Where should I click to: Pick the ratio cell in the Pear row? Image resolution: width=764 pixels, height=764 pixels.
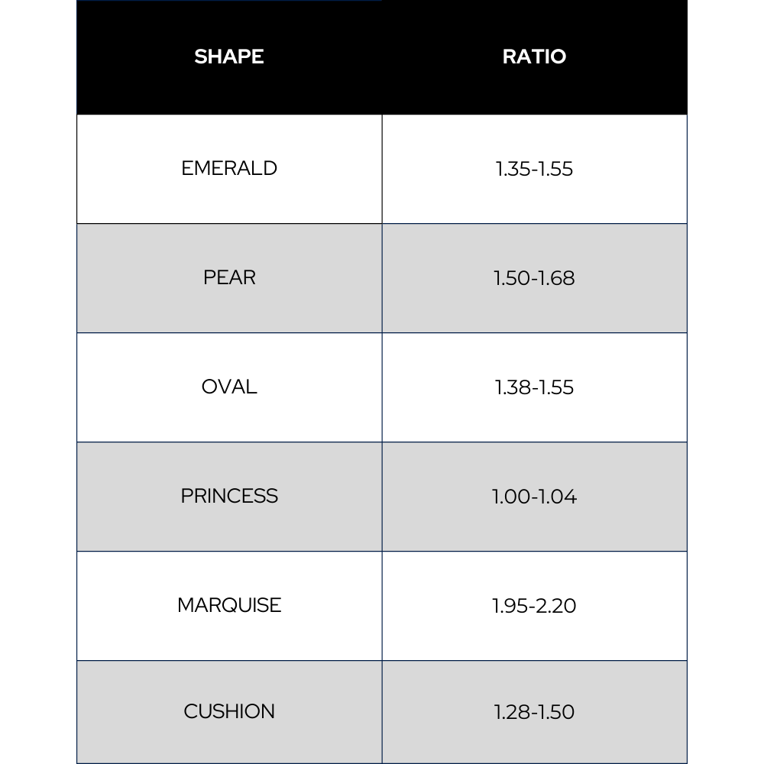coord(534,278)
